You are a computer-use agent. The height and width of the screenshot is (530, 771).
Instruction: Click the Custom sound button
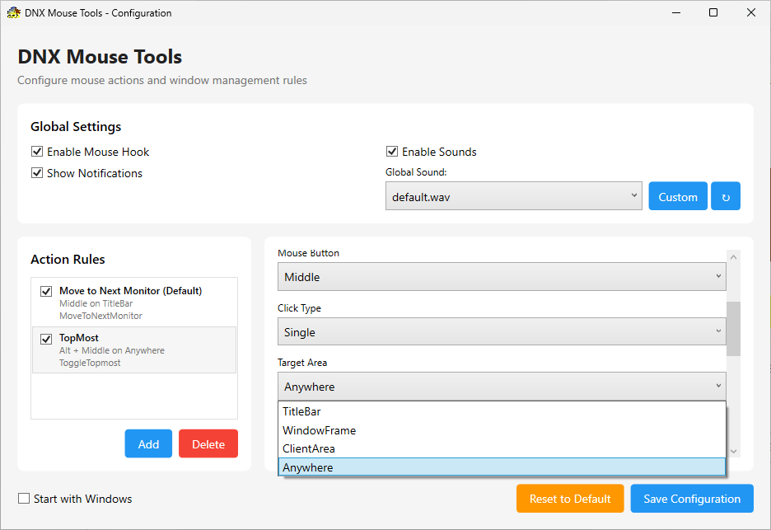pyautogui.click(x=678, y=196)
